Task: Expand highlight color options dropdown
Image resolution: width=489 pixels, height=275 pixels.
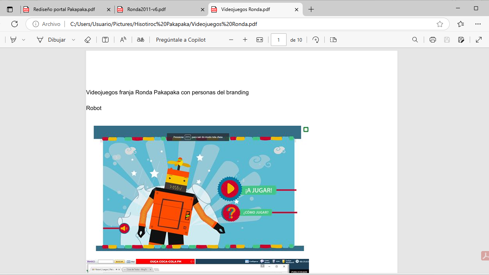Action: pos(24,40)
